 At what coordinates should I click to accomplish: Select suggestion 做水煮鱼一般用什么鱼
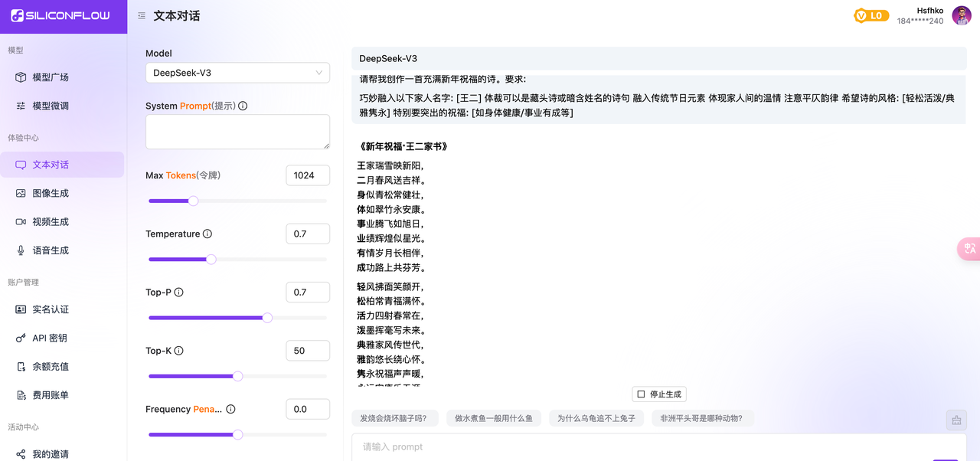(x=494, y=418)
